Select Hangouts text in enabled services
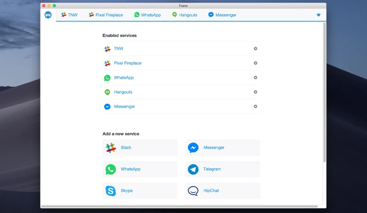Screen dimensions: 367x213 tap(123, 92)
